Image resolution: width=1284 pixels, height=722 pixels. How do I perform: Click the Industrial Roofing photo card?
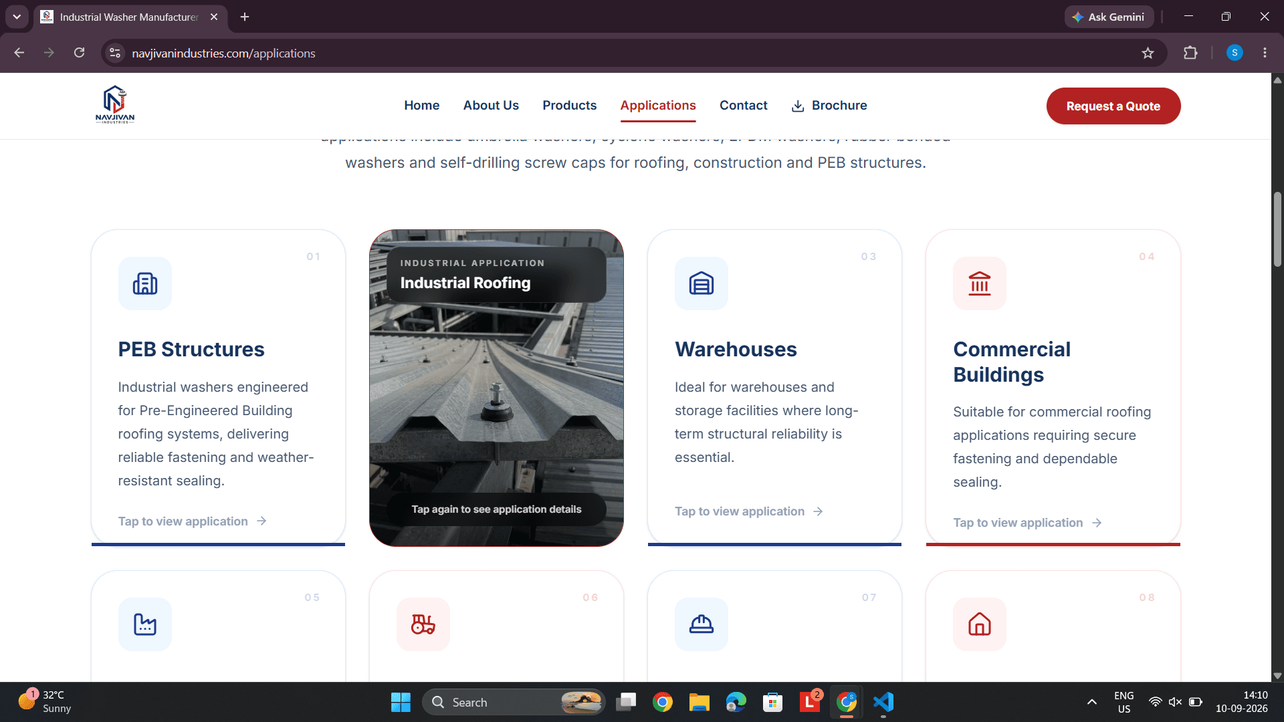(496, 388)
